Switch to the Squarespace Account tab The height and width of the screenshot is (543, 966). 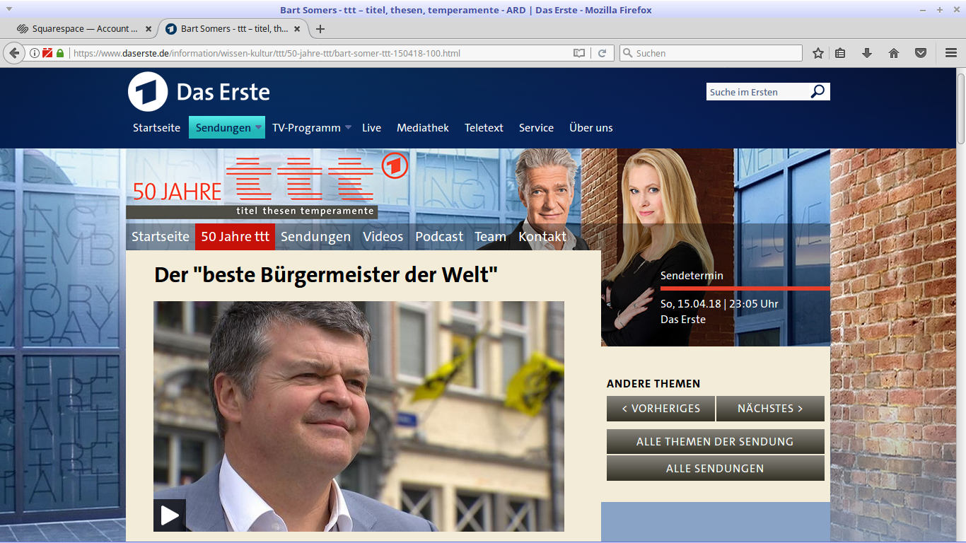click(x=86, y=29)
